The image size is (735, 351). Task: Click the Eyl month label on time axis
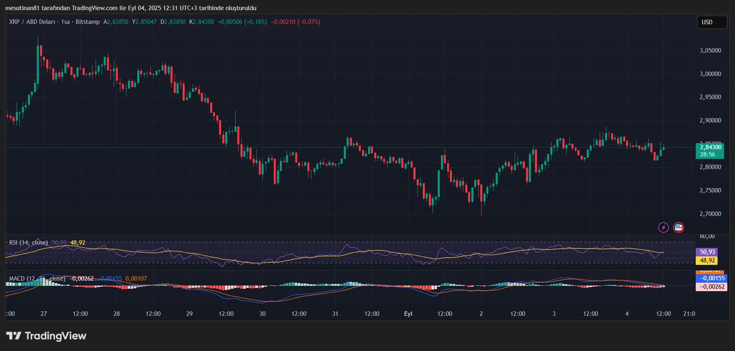(x=408, y=314)
